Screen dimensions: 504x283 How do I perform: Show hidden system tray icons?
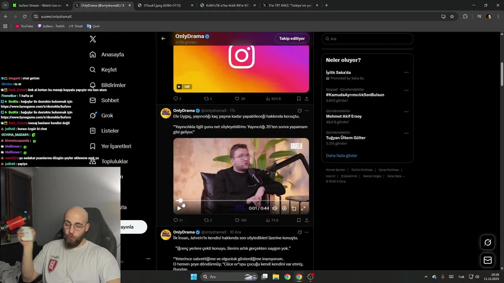click(x=426, y=277)
